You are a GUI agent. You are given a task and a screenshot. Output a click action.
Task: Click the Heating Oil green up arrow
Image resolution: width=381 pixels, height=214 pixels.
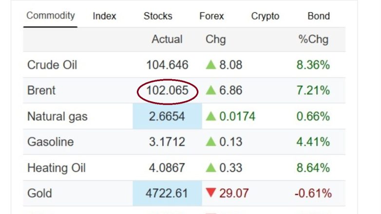tap(211, 168)
